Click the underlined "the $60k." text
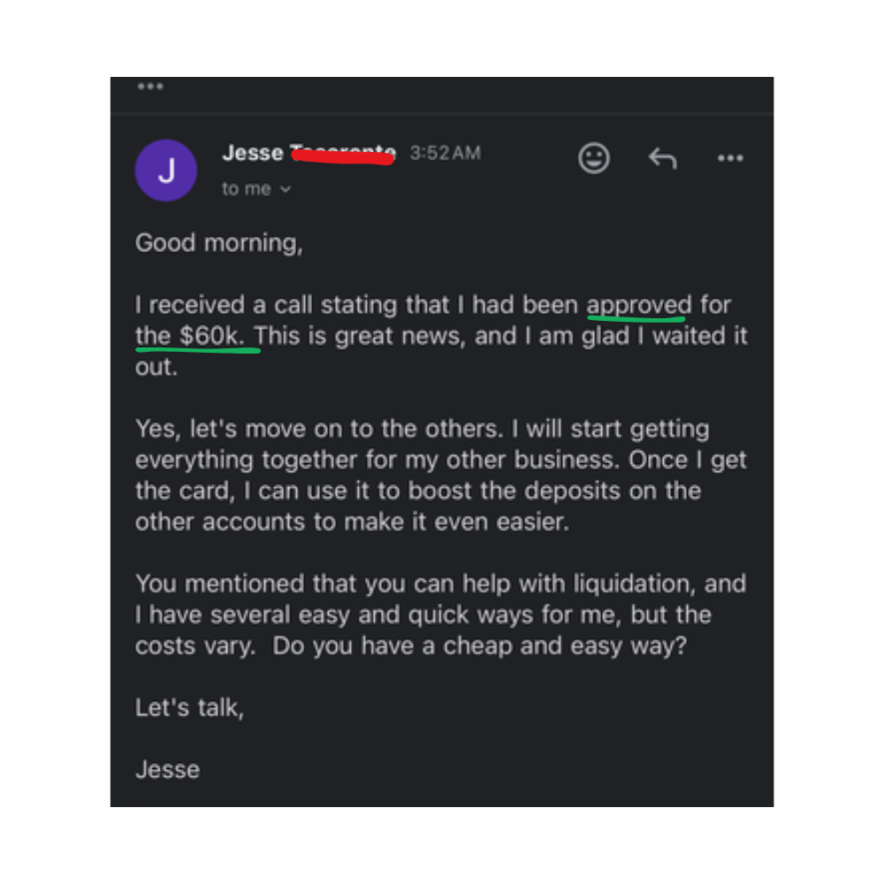Viewport: 884px width, 884px height. click(x=195, y=336)
